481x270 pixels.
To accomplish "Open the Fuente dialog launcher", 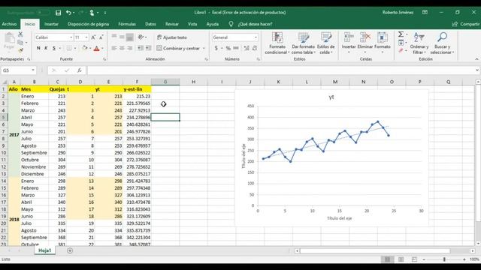I will coord(104,59).
